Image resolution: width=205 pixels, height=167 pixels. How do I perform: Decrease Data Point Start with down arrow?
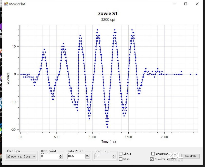point(60,157)
